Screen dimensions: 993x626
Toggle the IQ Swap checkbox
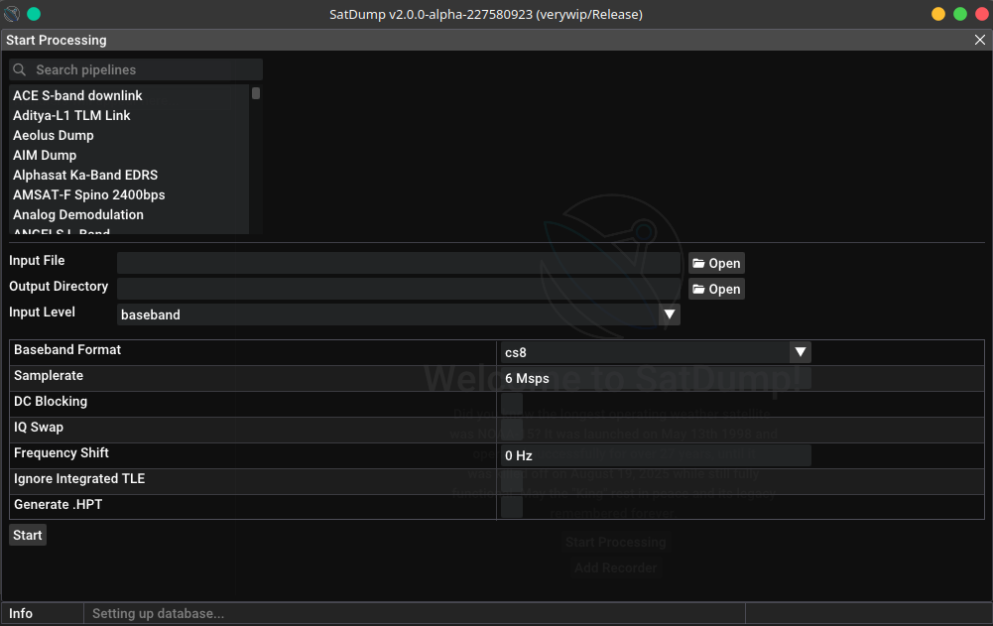tap(512, 430)
